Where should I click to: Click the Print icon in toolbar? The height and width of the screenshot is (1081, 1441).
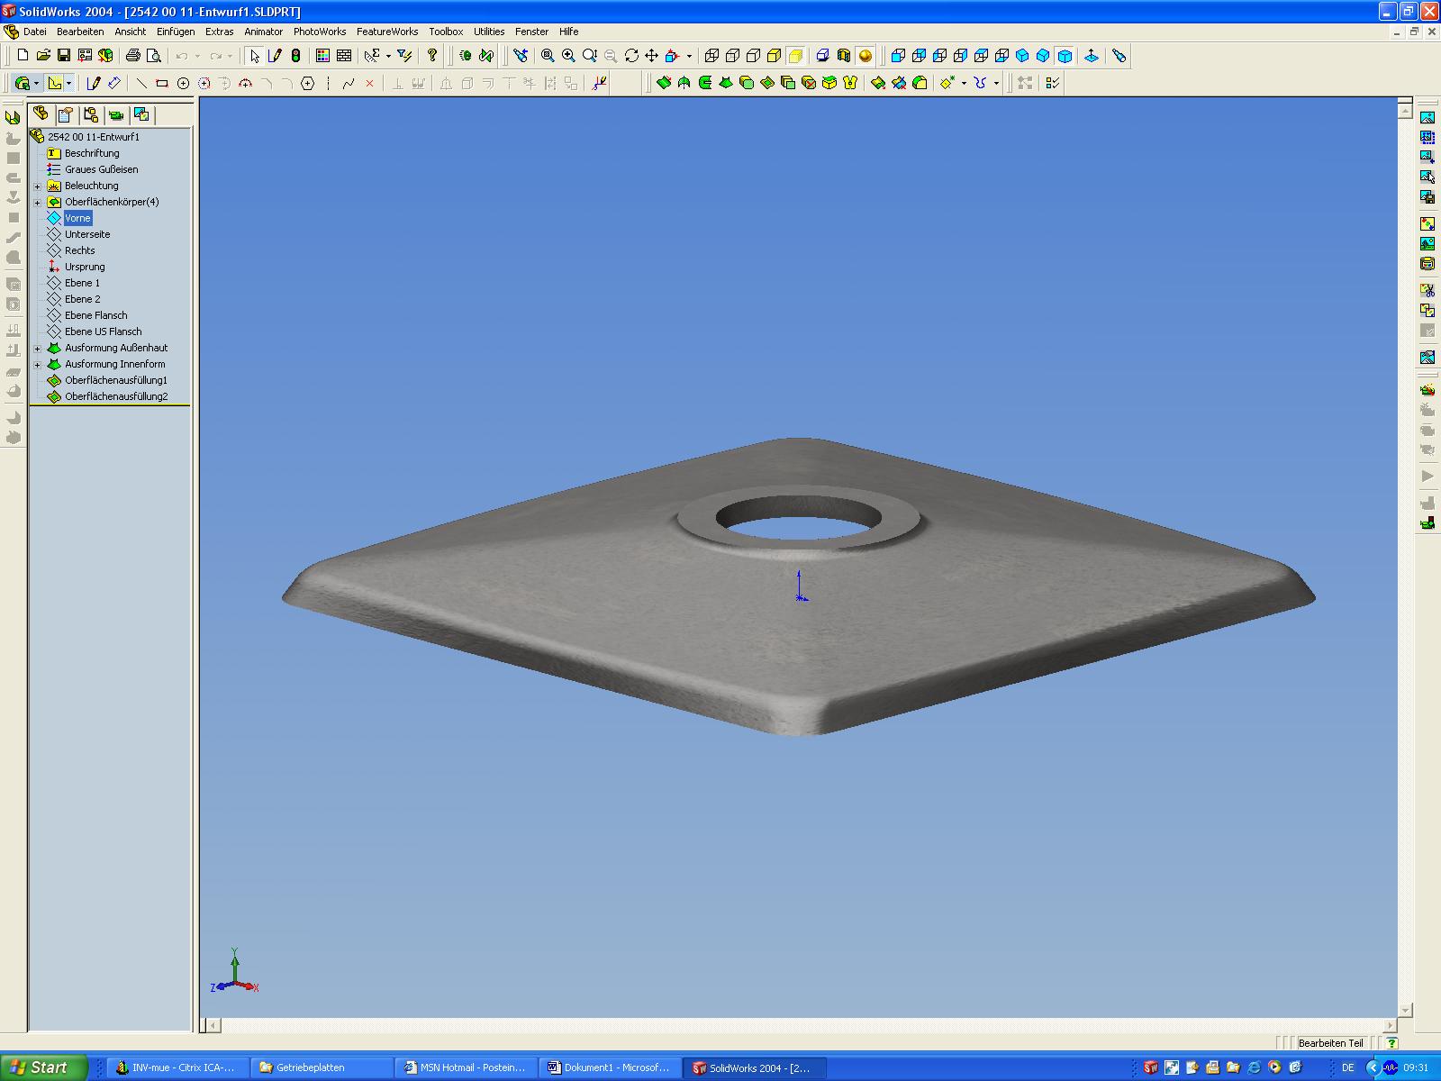(132, 56)
